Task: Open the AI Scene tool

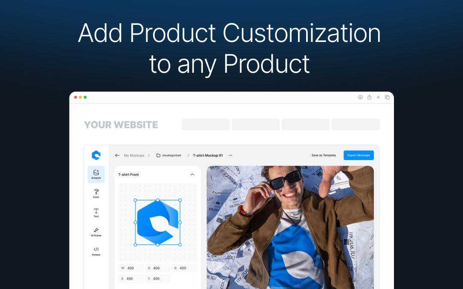Action: [x=96, y=232]
